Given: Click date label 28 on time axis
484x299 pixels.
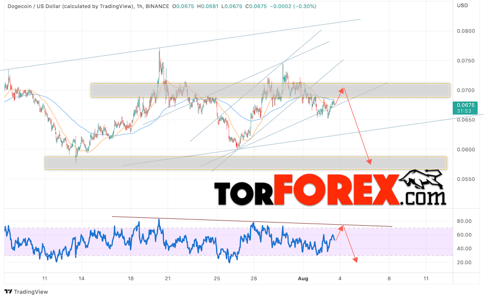Looking at the screenshot, I should [x=254, y=278].
